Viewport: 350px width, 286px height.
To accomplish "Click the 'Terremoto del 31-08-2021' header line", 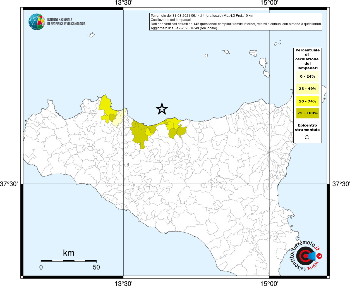I will (202, 16).
